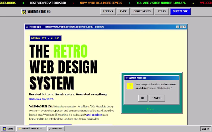Image resolution: width=212 pixels, height=132 pixels.
Task: Open the TOKENS nav tab
Action: pos(108,11)
